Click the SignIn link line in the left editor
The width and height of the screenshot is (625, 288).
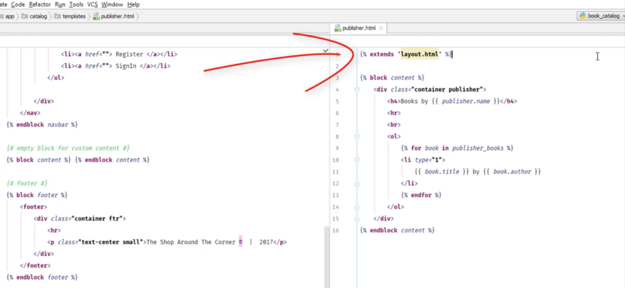point(115,66)
